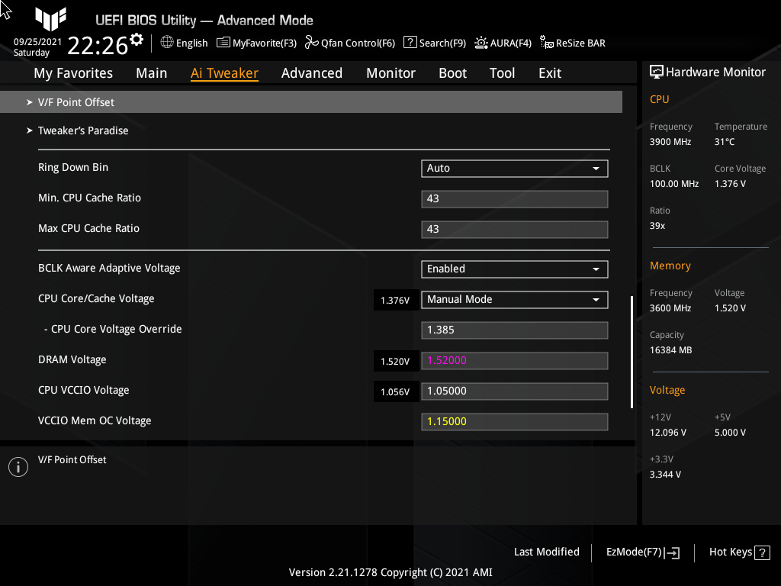
Task: Click the Hot Keys question mark icon
Action: click(762, 552)
